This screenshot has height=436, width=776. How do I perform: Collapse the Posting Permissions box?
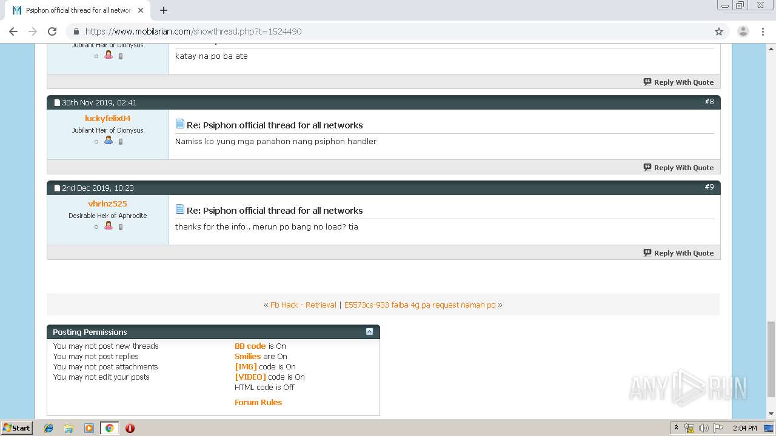(369, 331)
